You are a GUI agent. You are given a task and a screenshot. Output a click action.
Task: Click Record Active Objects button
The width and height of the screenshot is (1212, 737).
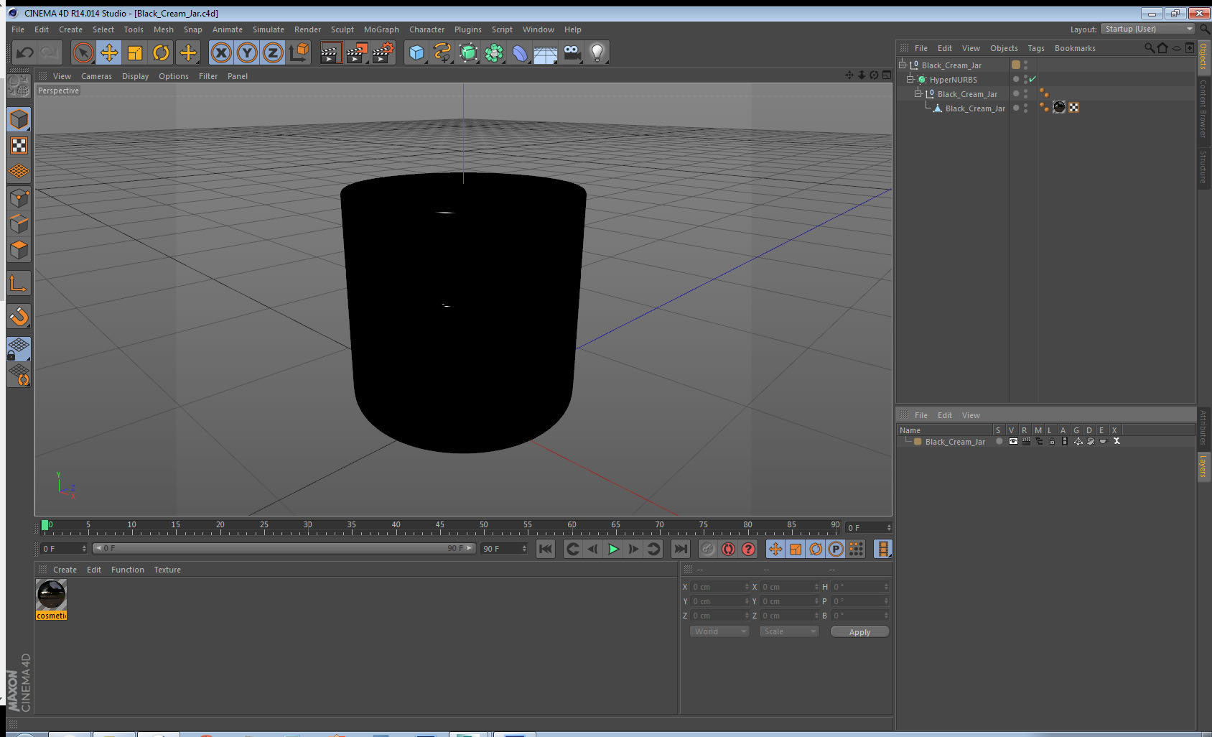pyautogui.click(x=708, y=549)
